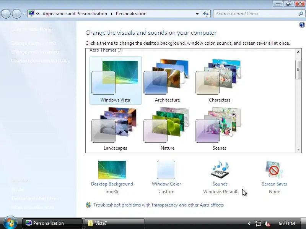Open Change your account picture link

(x=41, y=61)
